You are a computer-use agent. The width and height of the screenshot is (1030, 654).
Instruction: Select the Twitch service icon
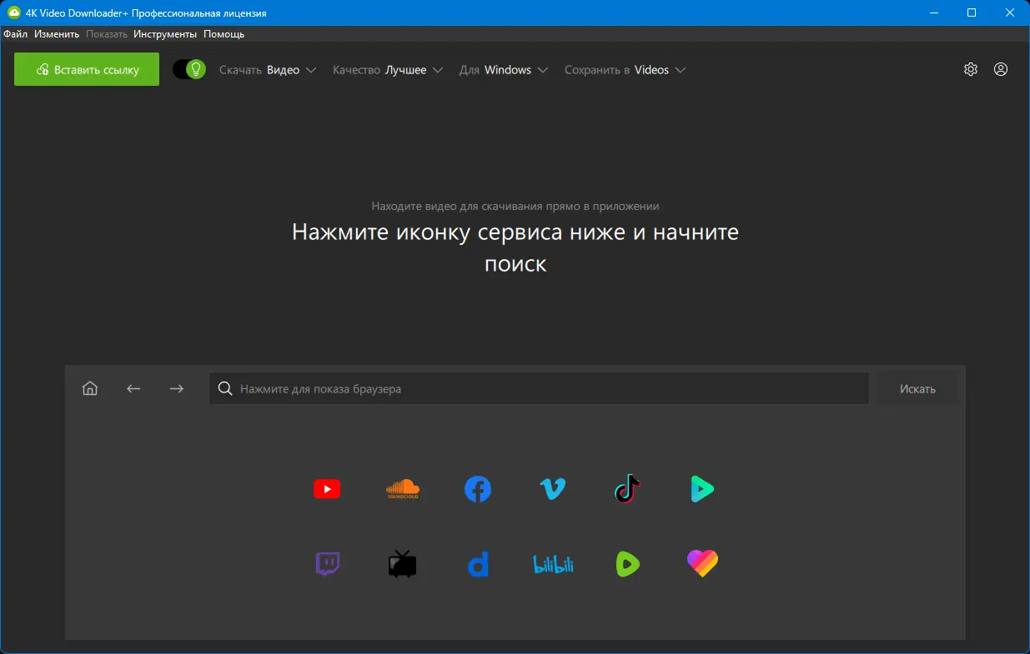point(327,564)
